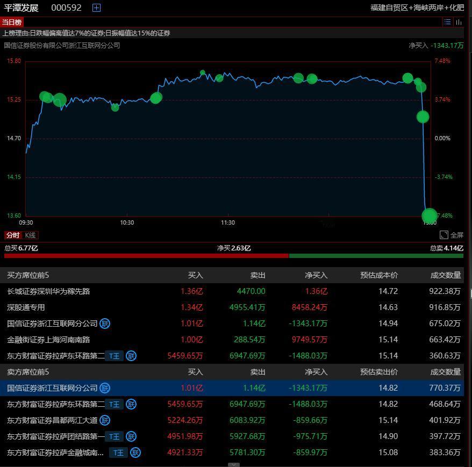Image resolution: width=472 pixels, height=467 pixels.
Task: Click 770.37万 volume cell in seller table
Action: [x=445, y=388]
